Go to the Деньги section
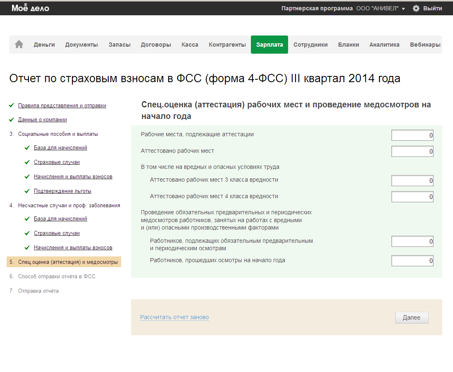This screenshot has width=453, height=372. 44,45
